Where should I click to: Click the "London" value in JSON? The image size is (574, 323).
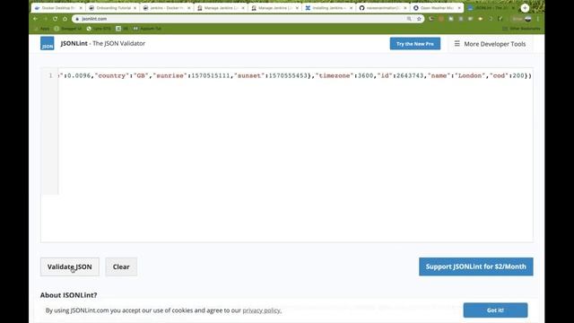coord(470,75)
